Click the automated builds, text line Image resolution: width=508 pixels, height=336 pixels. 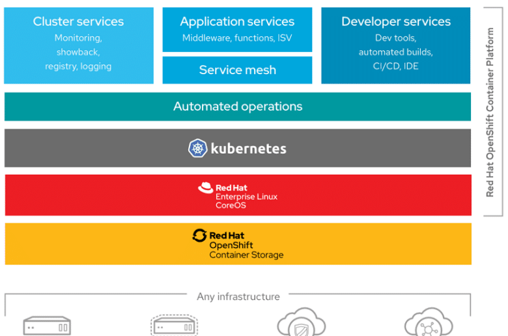(x=395, y=52)
